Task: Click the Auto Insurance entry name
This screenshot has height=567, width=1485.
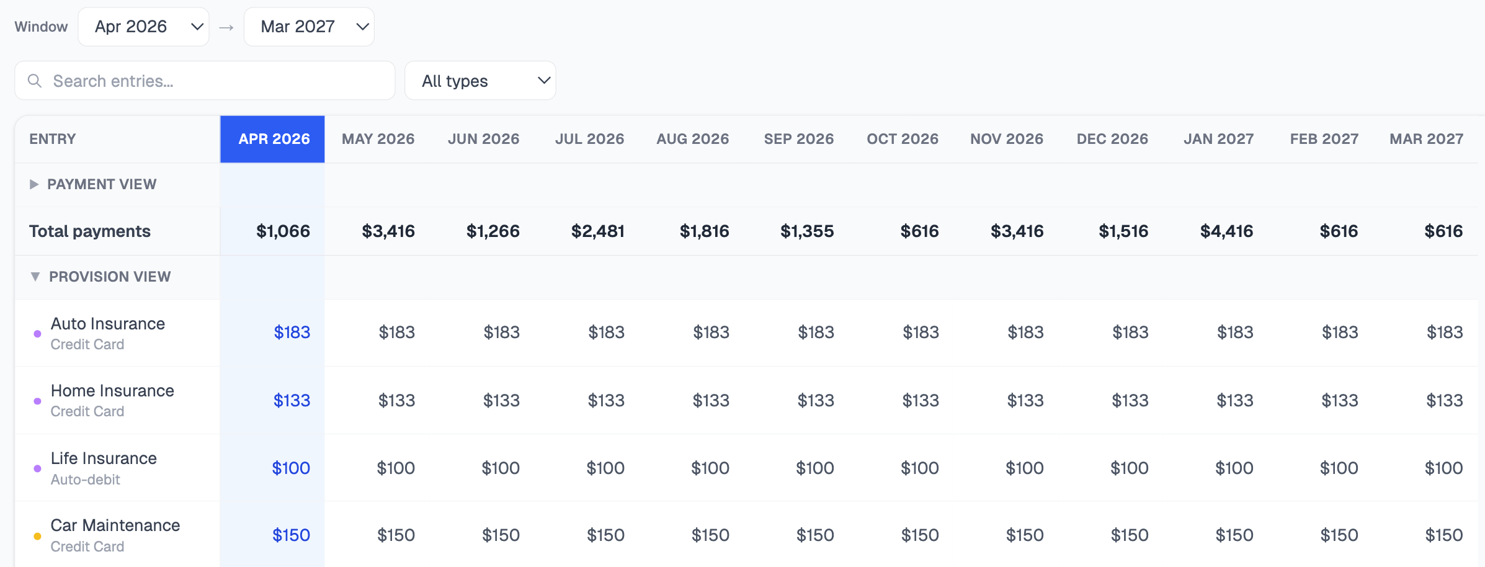Action: (x=107, y=323)
